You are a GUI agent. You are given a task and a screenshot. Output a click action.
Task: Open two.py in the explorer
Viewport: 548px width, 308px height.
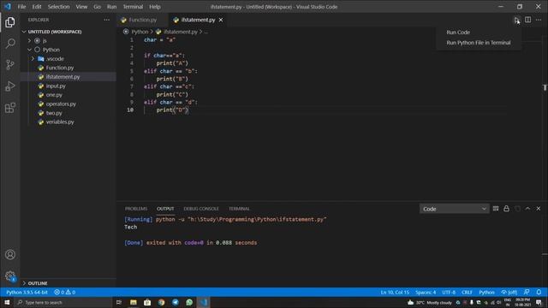point(54,113)
